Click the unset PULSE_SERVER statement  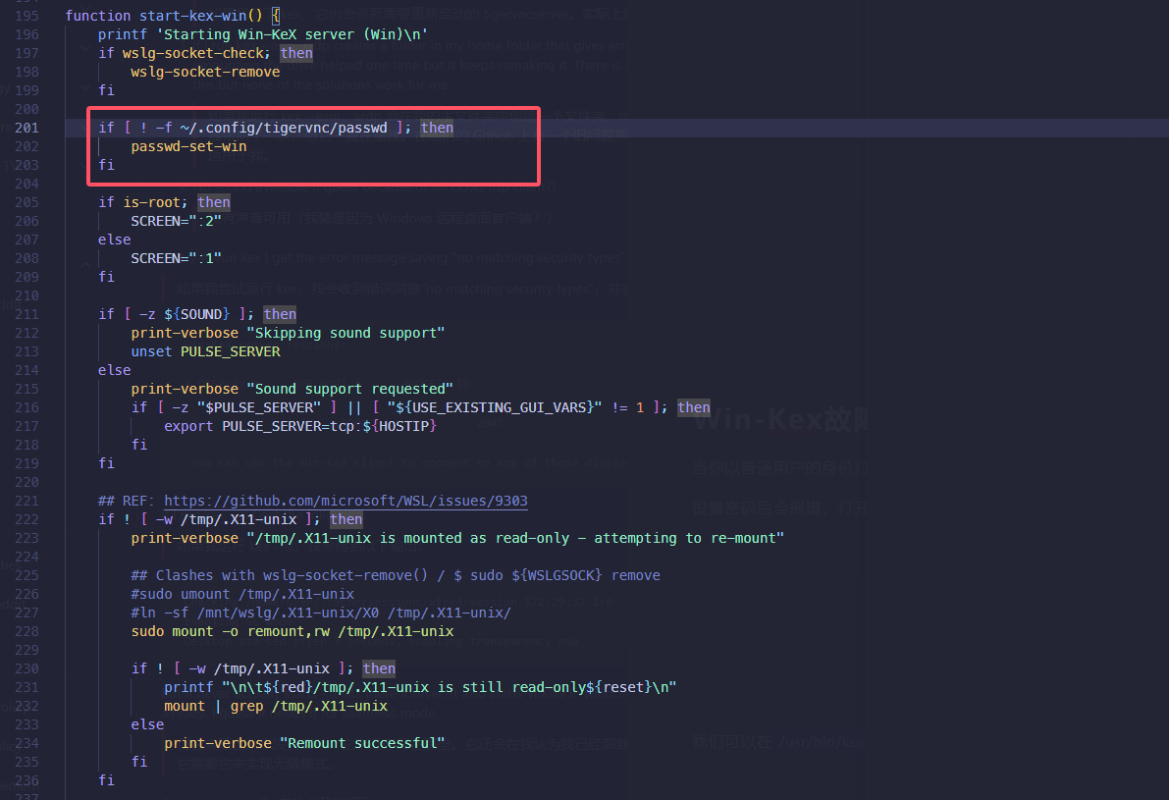tap(205, 351)
